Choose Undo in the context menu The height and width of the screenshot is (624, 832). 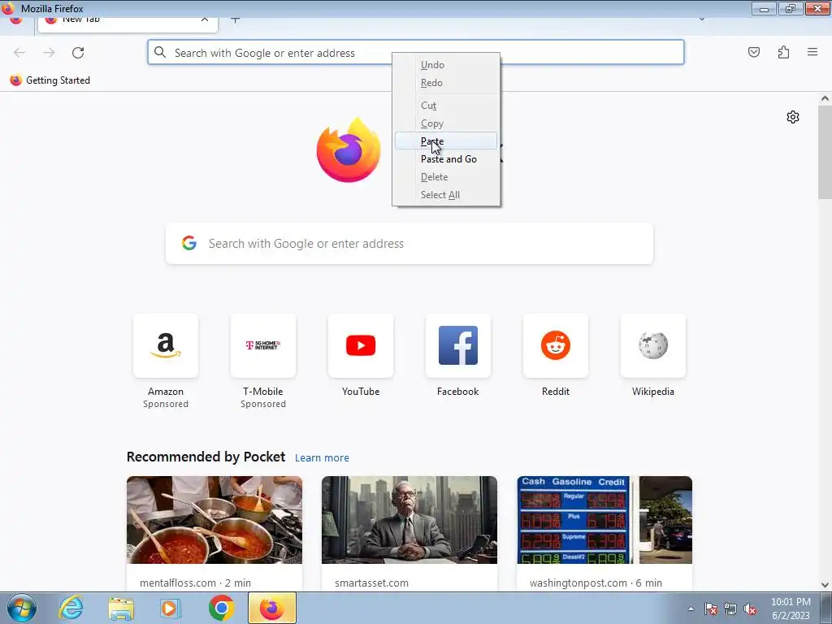pos(446,65)
